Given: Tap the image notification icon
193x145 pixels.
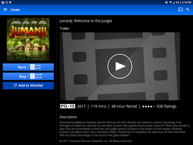Looking at the screenshot, I should point(3,2).
